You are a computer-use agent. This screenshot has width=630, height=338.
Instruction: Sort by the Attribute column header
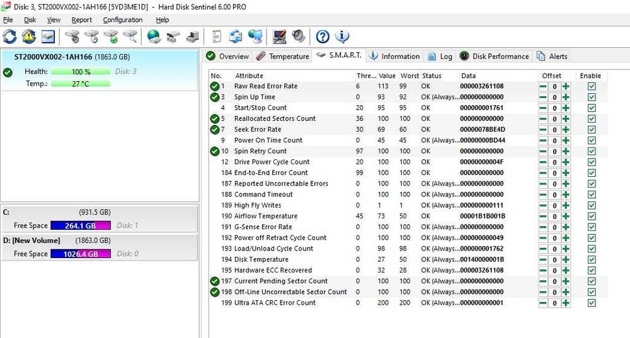294,76
